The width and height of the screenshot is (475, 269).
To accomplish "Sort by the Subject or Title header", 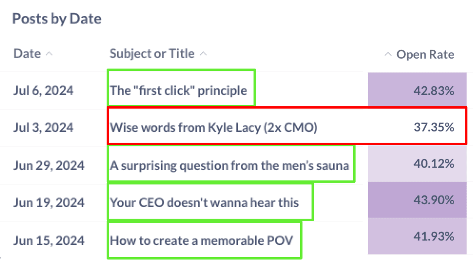I will pyautogui.click(x=152, y=54).
